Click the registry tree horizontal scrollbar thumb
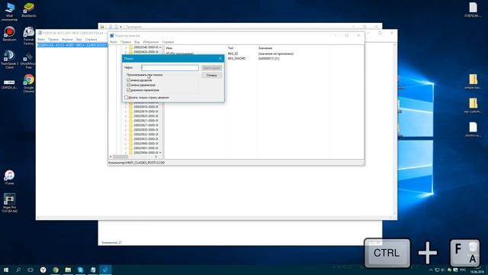This screenshot has width=488, height=275. (x=120, y=157)
